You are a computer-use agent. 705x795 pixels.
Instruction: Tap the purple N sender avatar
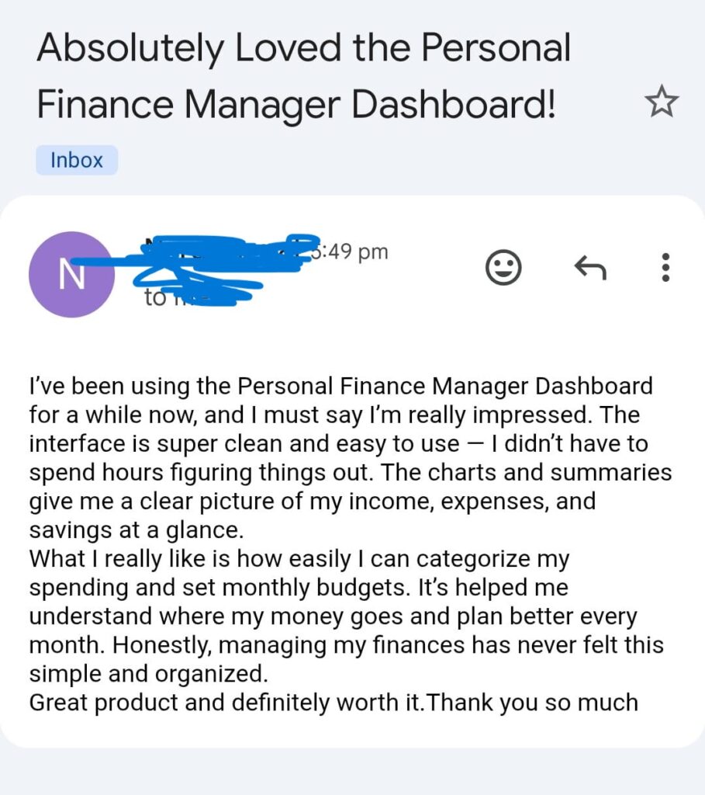[71, 274]
